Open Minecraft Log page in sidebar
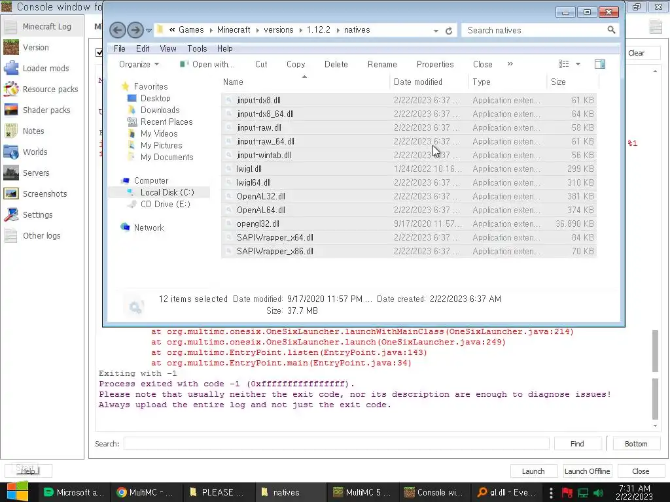Screen dimensions: 670x502 coord(42,26)
